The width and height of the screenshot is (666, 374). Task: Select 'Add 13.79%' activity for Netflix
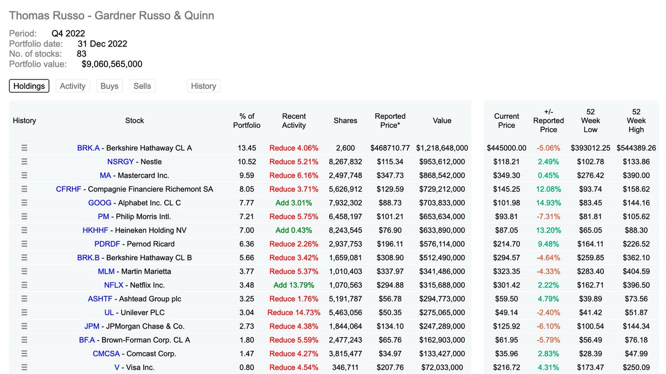point(294,285)
